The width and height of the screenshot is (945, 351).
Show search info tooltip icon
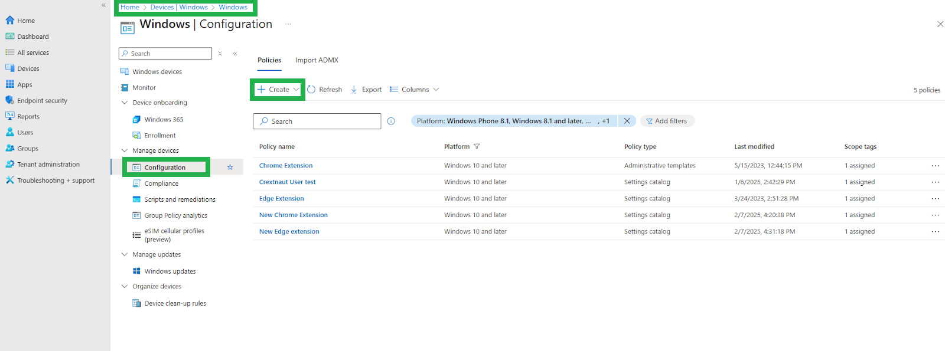click(391, 121)
